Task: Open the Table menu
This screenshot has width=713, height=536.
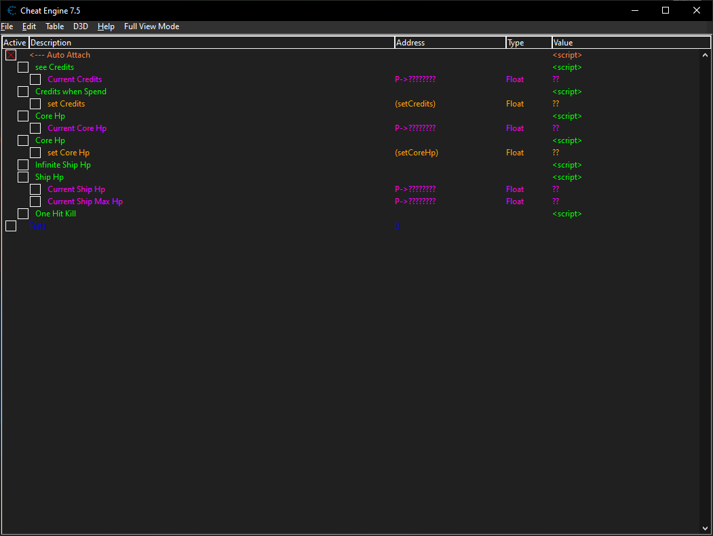Action: 54,26
